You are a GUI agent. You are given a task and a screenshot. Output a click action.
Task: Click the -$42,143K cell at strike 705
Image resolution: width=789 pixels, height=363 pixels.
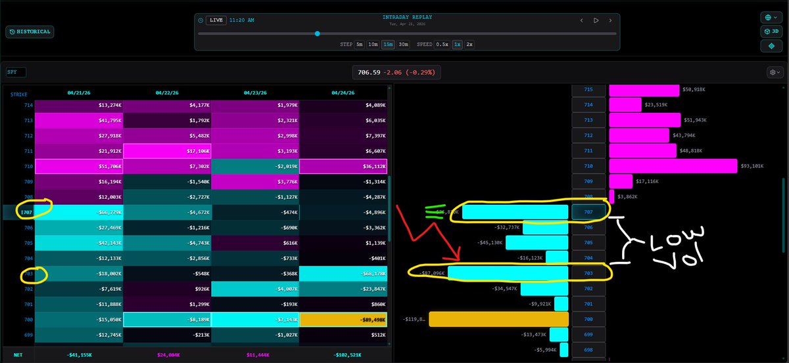[x=78, y=242]
